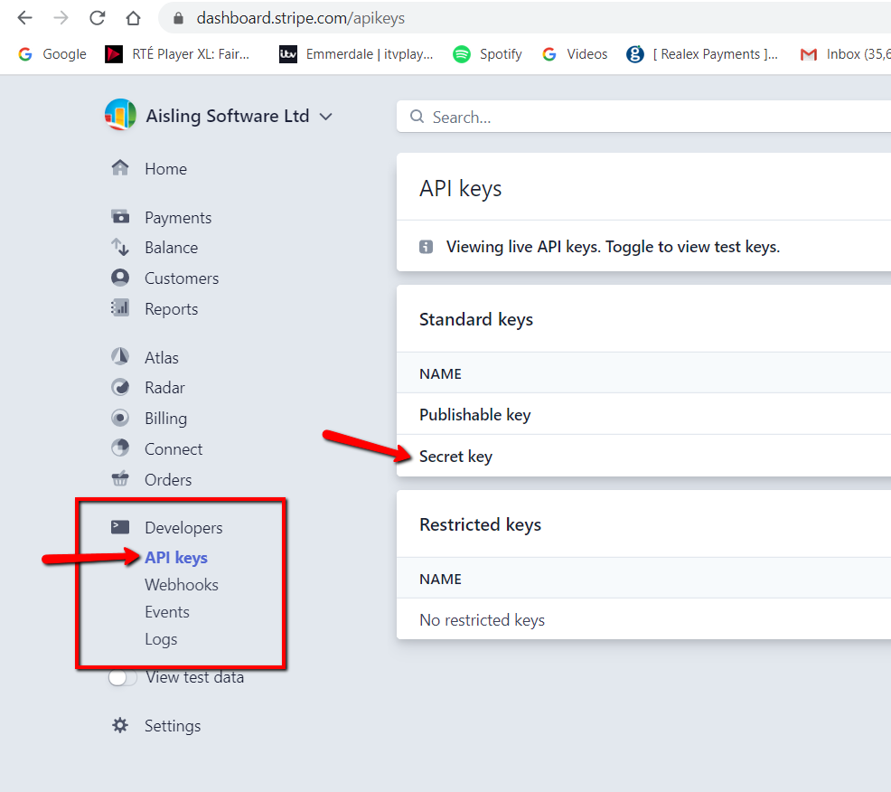Expand the Aisling Software Ltd account dropdown
Viewport: 891px width, 792px height.
point(326,117)
